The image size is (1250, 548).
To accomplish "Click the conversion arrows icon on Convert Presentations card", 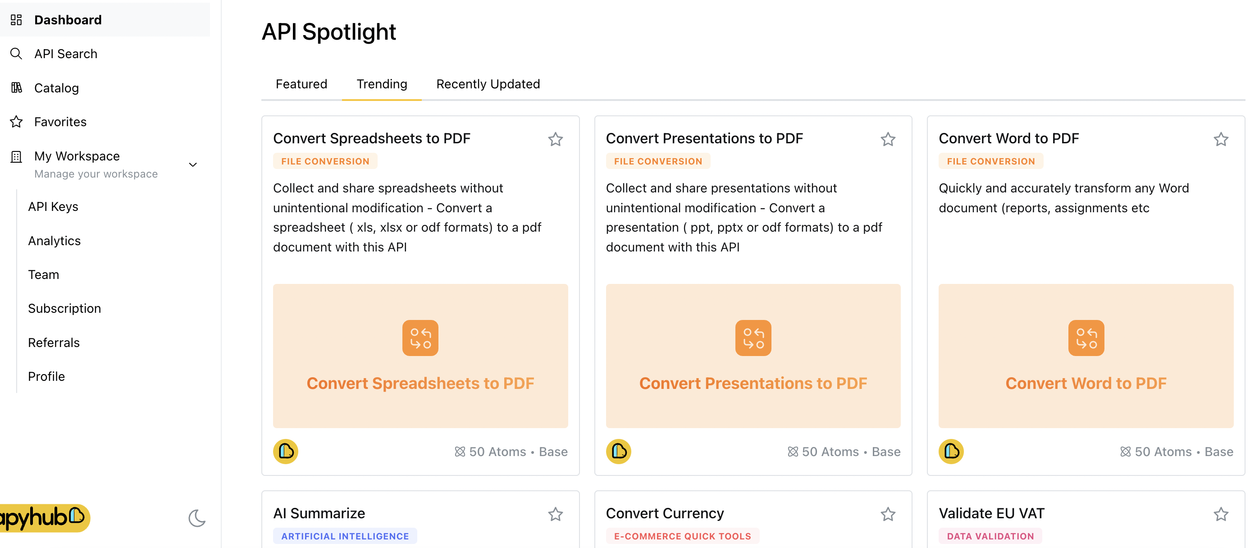I will pyautogui.click(x=753, y=338).
